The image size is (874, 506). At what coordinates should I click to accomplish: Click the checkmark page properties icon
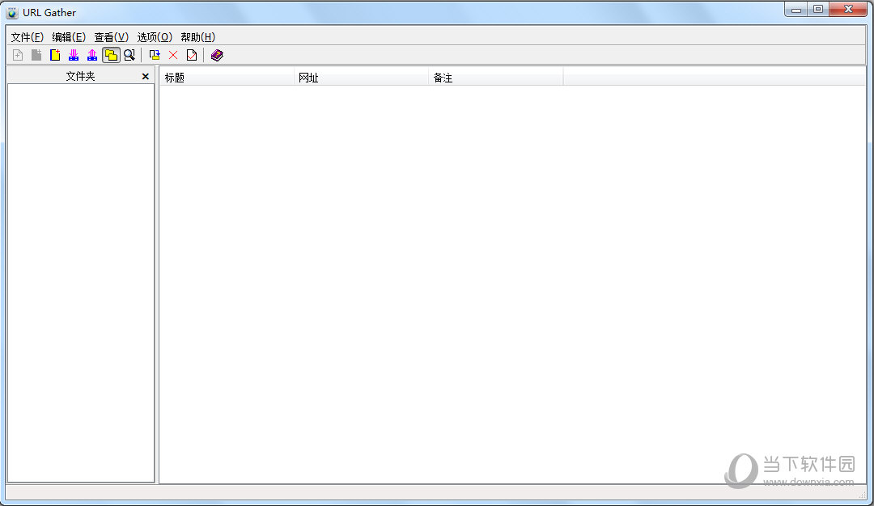point(192,55)
